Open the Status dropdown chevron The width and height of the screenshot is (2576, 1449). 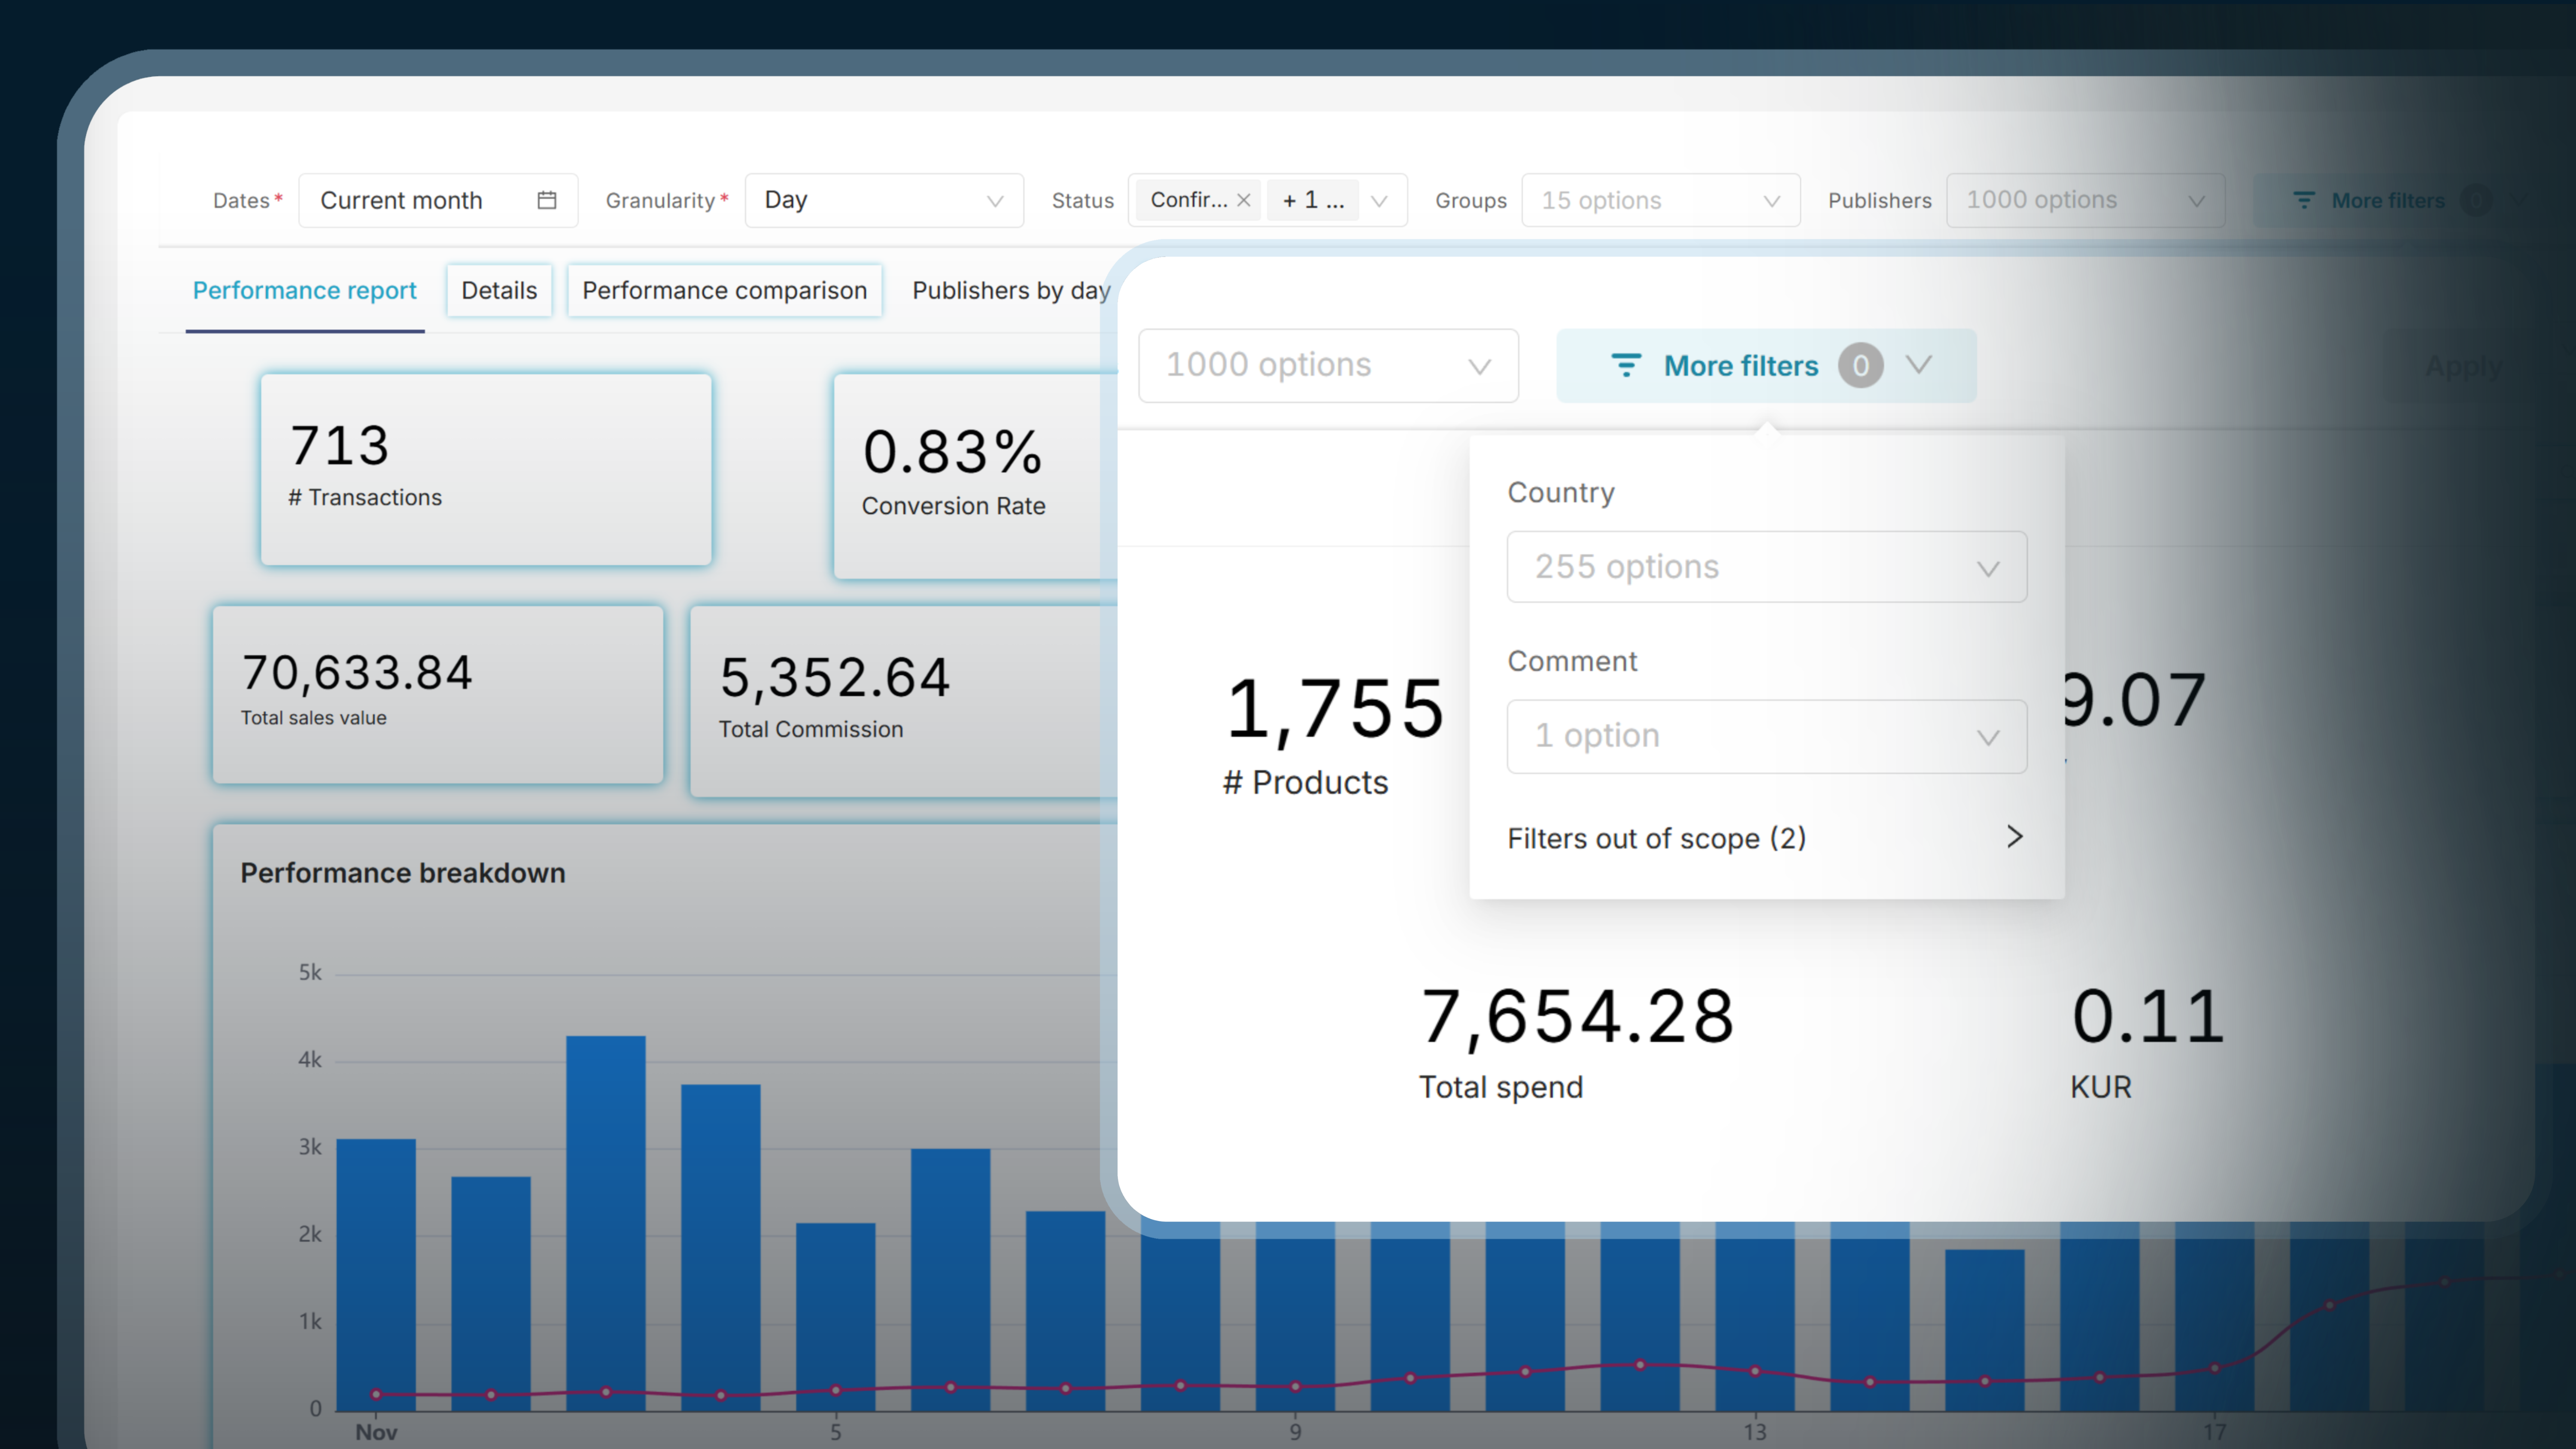pos(1379,200)
